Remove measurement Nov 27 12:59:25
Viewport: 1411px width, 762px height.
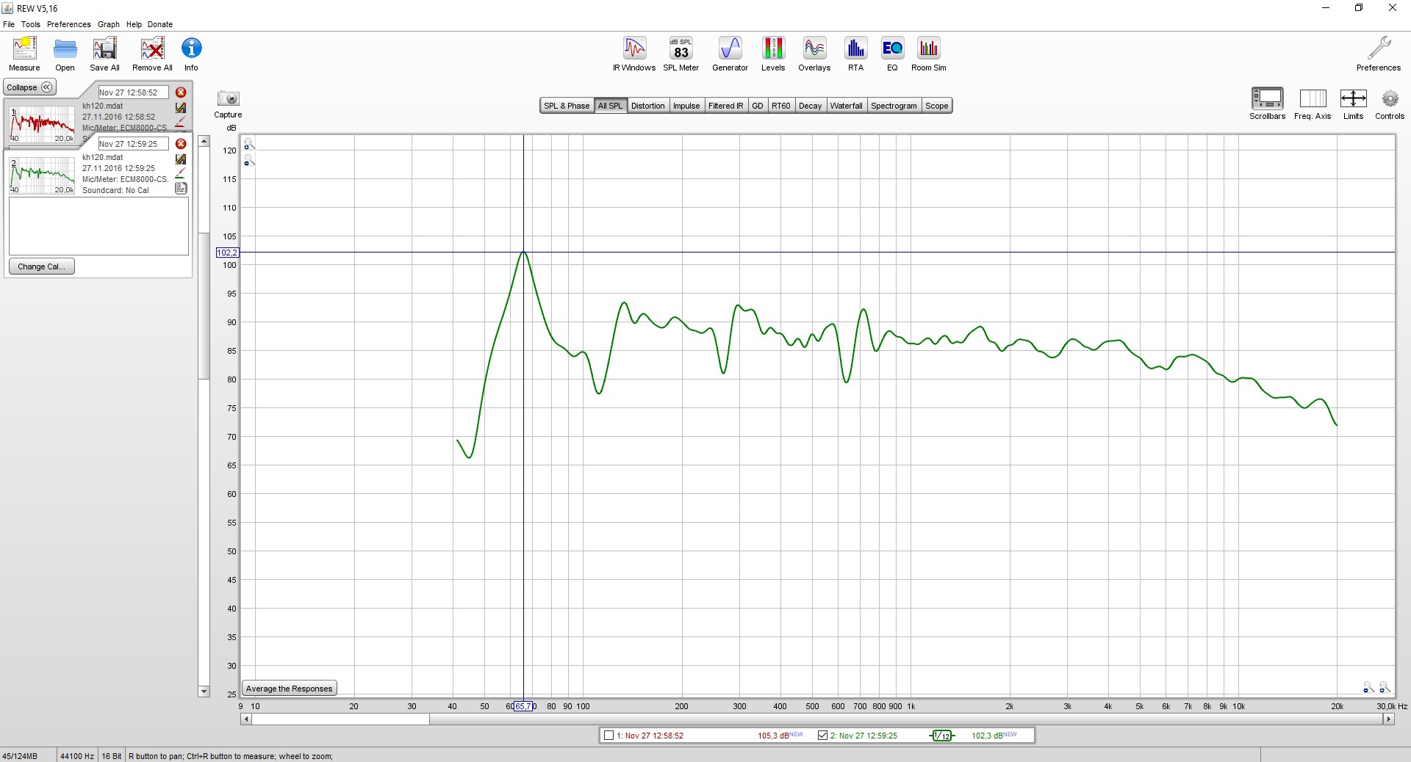coord(181,144)
